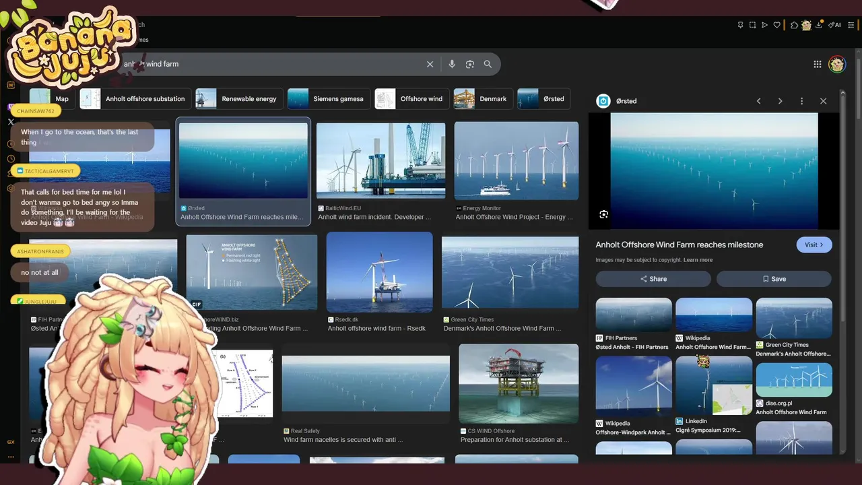Viewport: 862px width, 485px height.
Task: Select the Renewable energy filter chip
Action: click(x=238, y=98)
